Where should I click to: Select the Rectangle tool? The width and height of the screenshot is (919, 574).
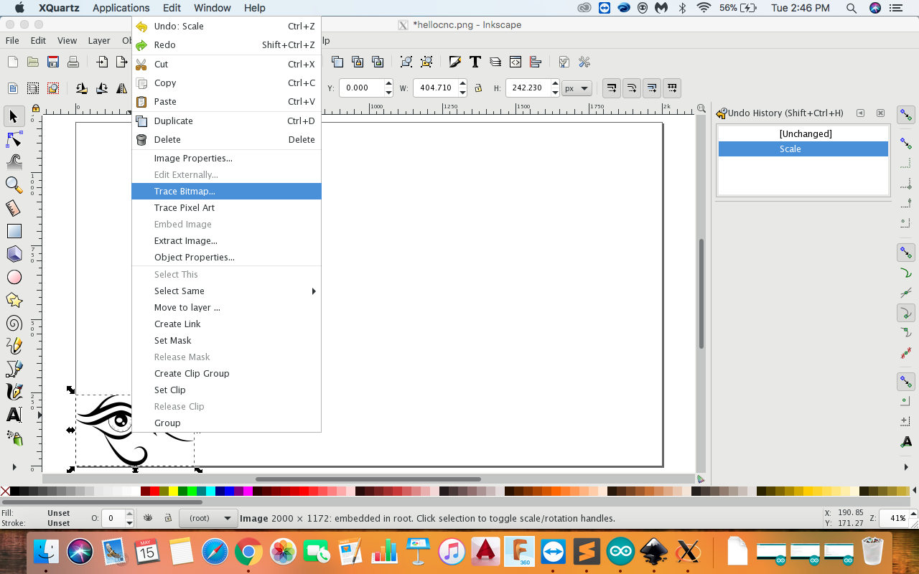click(14, 231)
